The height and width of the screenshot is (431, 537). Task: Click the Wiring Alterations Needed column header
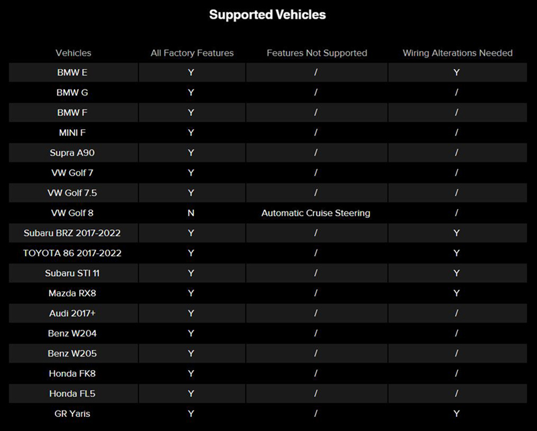[x=458, y=53]
